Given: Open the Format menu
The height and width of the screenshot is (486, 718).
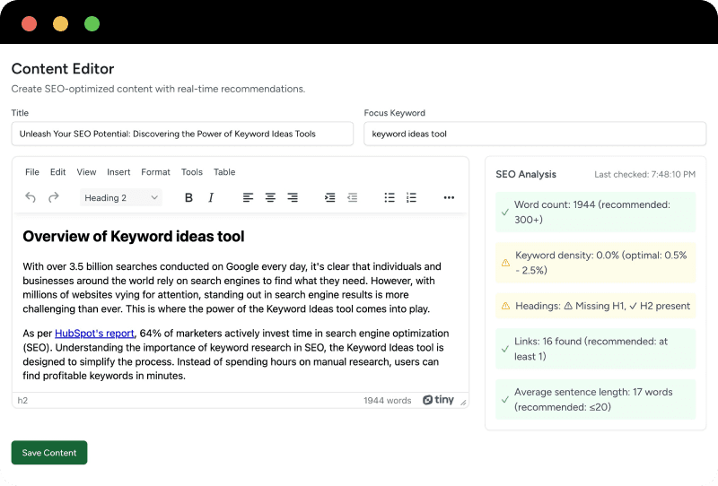Looking at the screenshot, I should (x=155, y=172).
